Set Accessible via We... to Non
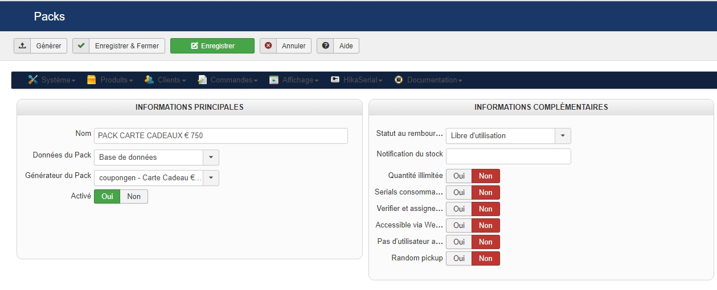717x290 pixels. point(486,226)
